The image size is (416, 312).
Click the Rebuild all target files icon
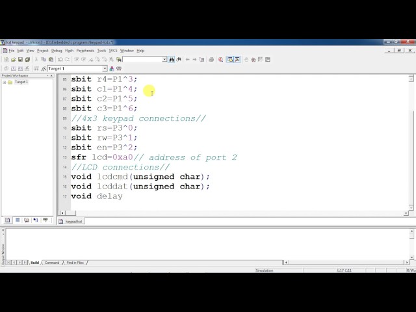(x=20, y=68)
